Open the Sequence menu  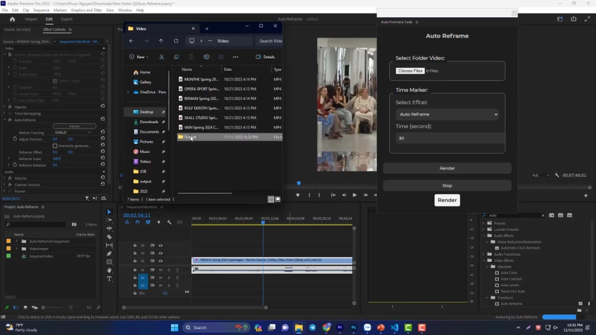[x=41, y=10]
